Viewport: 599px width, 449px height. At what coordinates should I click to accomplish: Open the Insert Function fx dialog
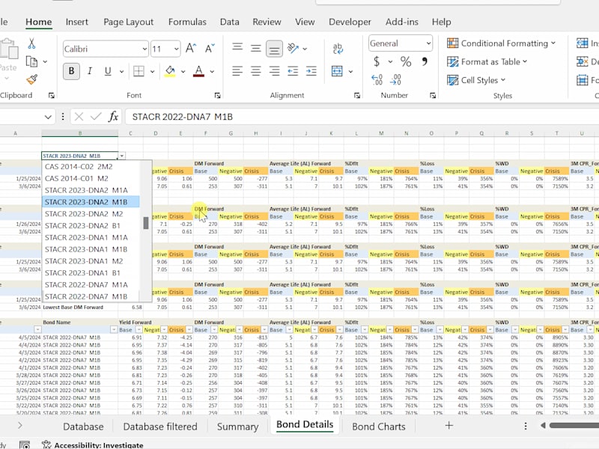coord(113,117)
